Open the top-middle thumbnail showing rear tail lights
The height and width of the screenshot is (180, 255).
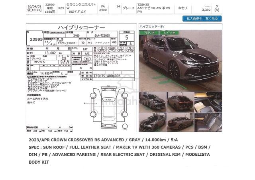pyautogui.click(x=180, y=102)
